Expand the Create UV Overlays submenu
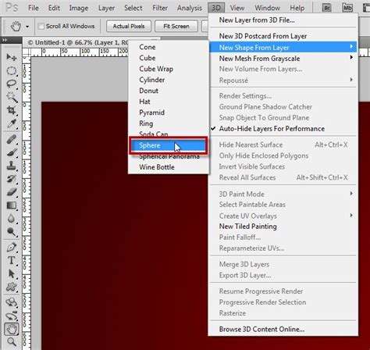This screenshot has width=370, height=350. [283, 216]
